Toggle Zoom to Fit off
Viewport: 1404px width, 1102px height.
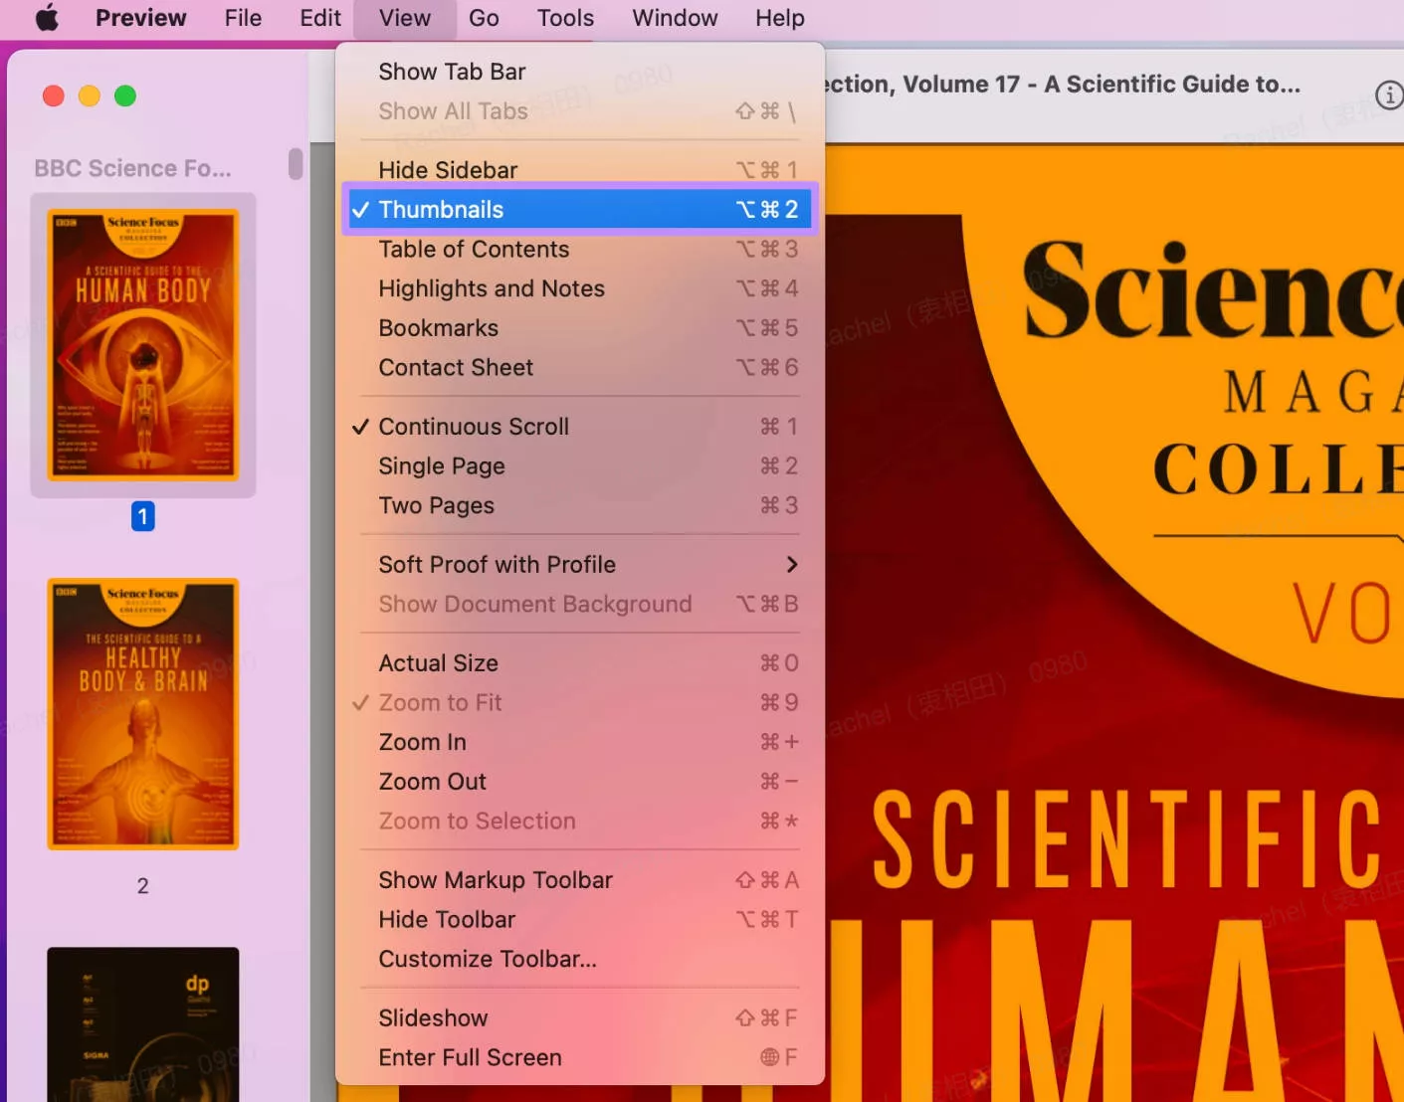point(440,702)
